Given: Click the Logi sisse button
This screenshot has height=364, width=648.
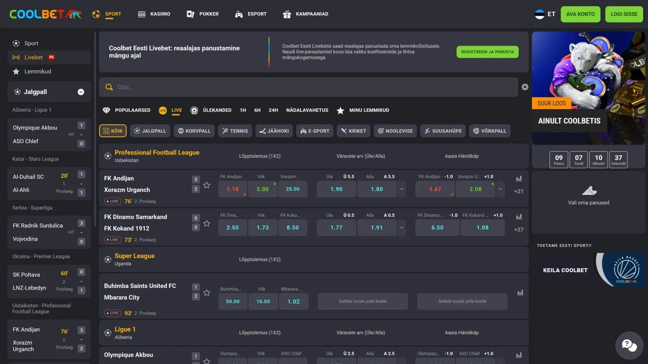Looking at the screenshot, I should click(624, 14).
